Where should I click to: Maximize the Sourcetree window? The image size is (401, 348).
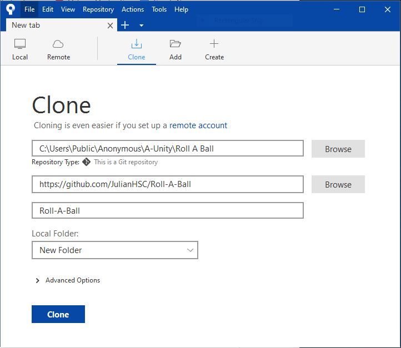pyautogui.click(x=362, y=9)
